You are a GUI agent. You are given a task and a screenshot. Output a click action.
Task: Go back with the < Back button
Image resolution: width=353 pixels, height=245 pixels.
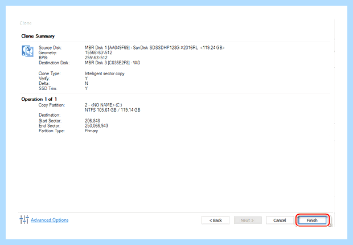[x=215, y=220]
